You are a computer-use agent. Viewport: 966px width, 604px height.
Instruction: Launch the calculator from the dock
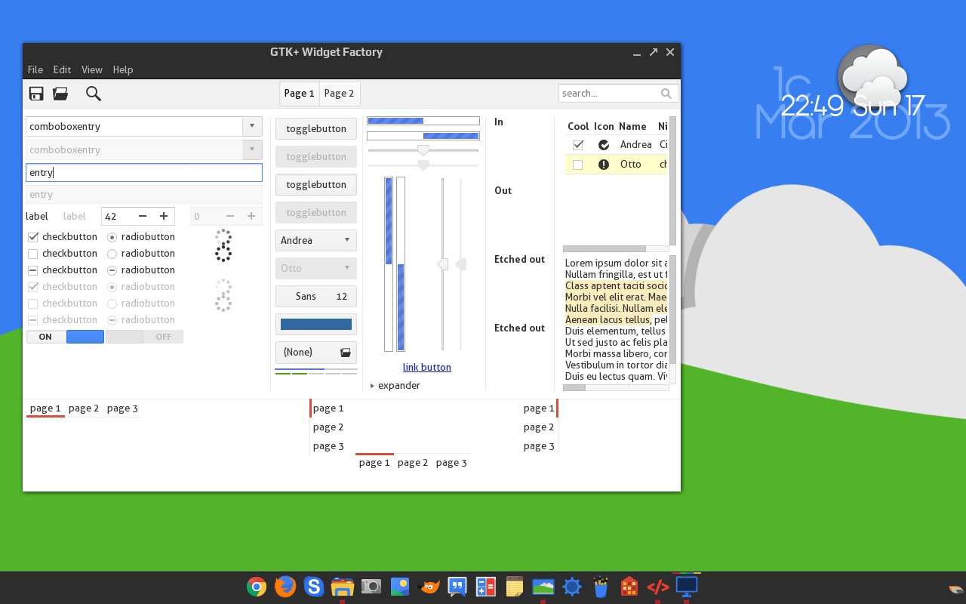pos(486,587)
